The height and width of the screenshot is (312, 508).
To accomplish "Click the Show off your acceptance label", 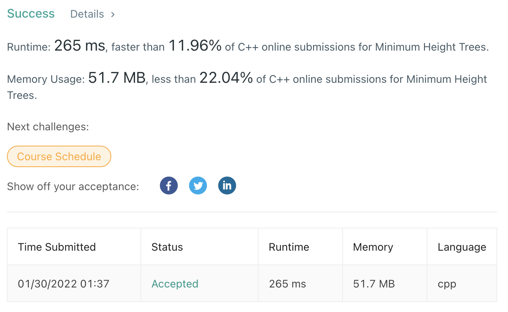I will point(73,187).
